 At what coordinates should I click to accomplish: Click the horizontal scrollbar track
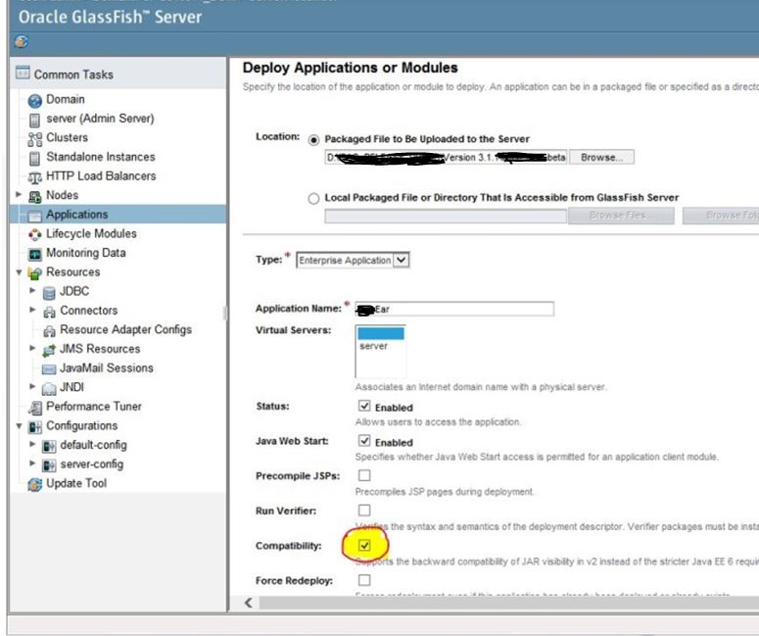tap(508, 603)
